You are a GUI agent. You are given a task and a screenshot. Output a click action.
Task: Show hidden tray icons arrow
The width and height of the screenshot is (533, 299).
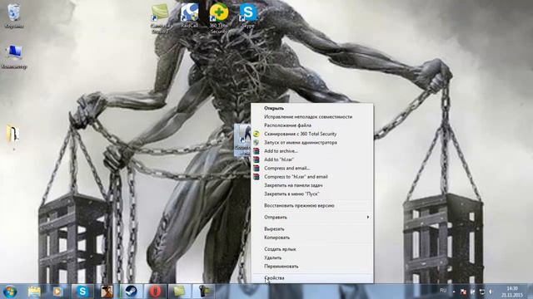[454, 292]
